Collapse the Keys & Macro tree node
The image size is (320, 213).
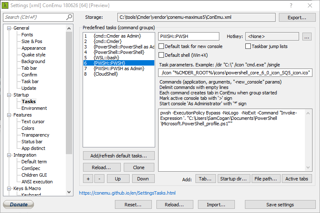(9, 189)
